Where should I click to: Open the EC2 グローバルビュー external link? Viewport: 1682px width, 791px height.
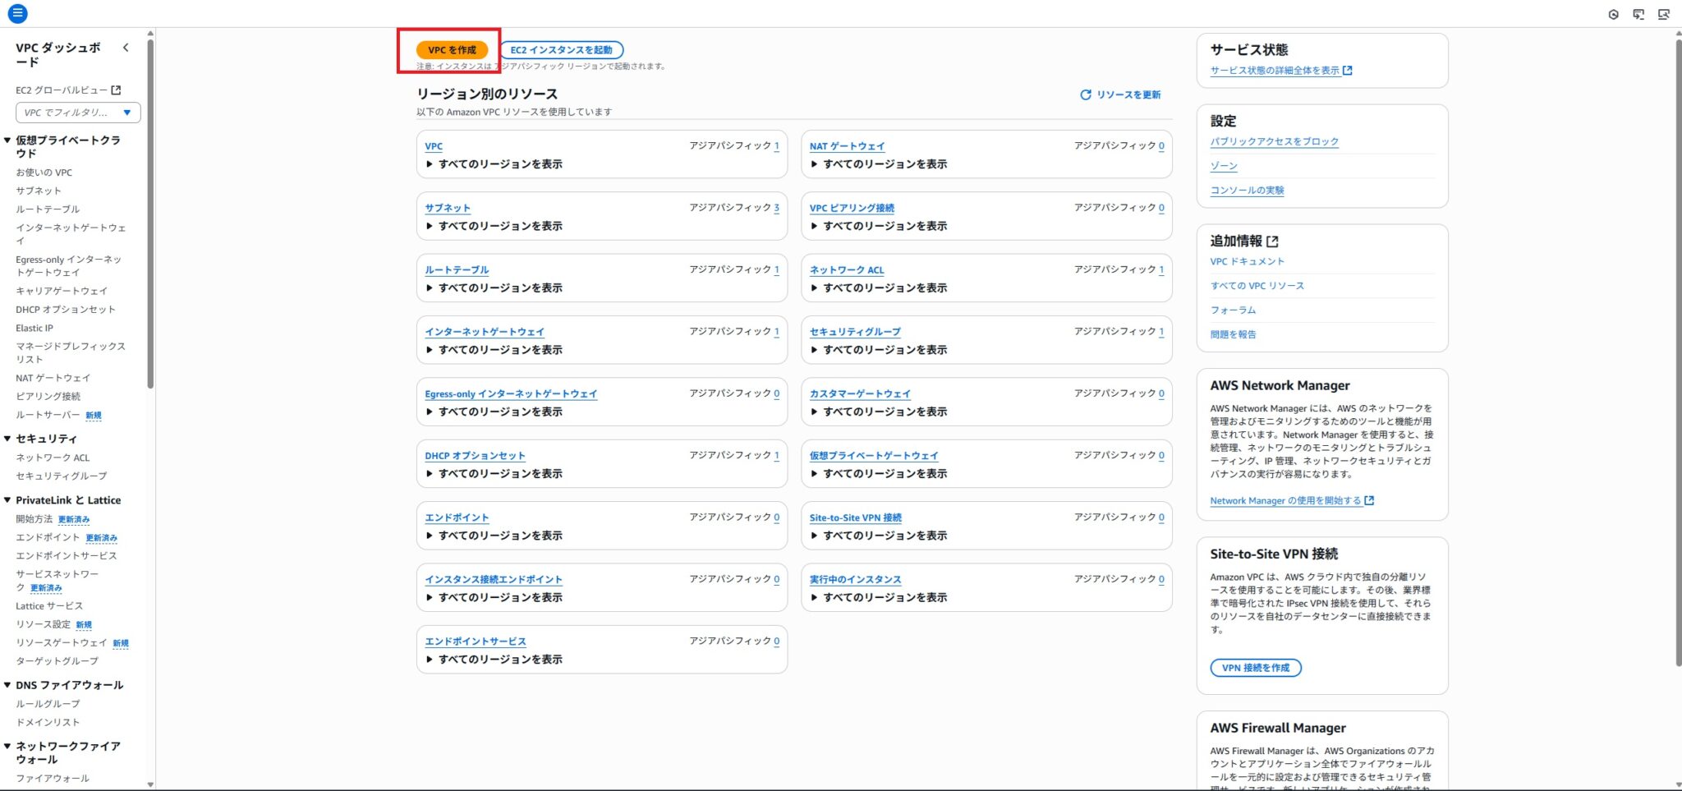tap(68, 90)
